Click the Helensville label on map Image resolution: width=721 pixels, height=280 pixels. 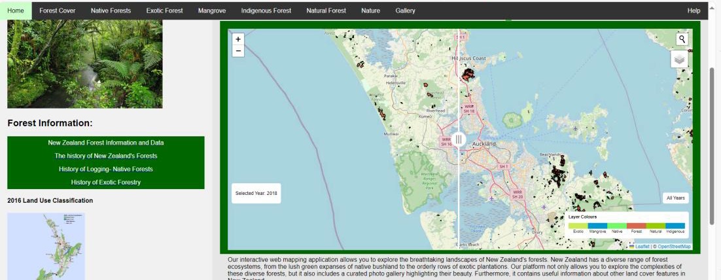(395, 83)
